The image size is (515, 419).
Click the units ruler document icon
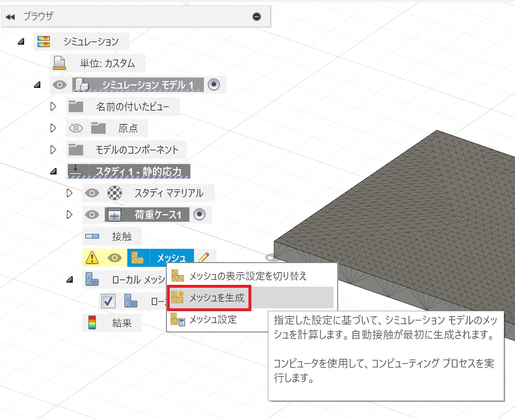click(60, 63)
